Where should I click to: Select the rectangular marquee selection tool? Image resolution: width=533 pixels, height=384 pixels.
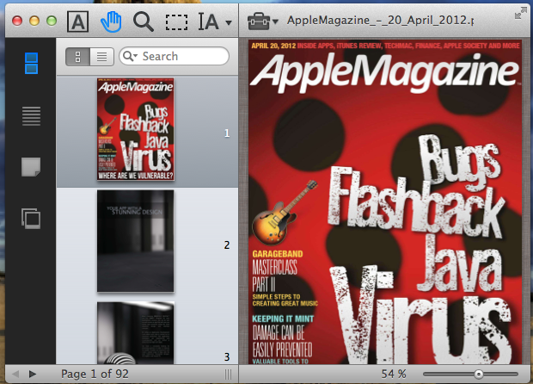[x=176, y=22]
